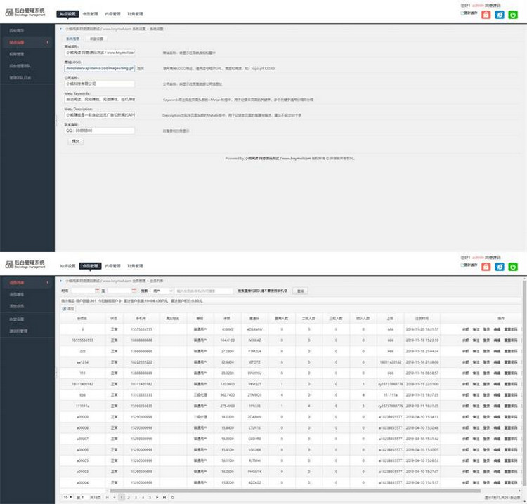This screenshot has width=527, height=504.
Task: Click the 添加 button above the member table
Action: click(69, 309)
